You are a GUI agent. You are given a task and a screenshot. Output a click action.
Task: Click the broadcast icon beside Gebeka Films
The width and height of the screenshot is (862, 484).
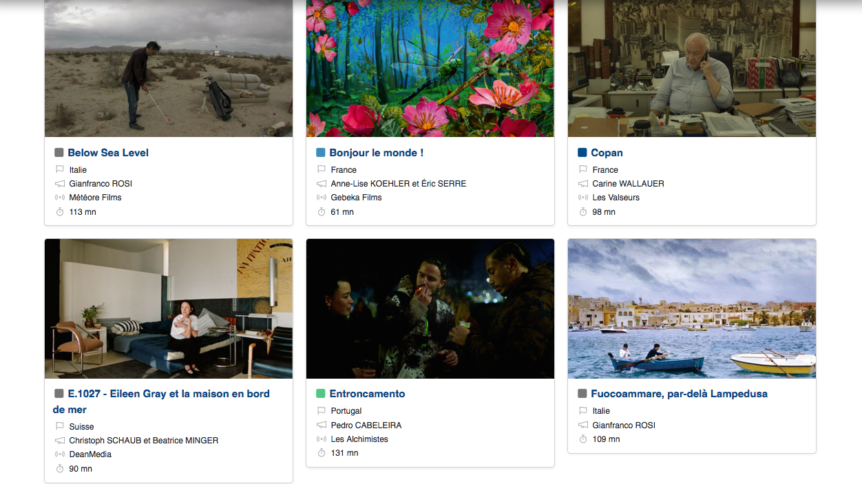(x=322, y=198)
